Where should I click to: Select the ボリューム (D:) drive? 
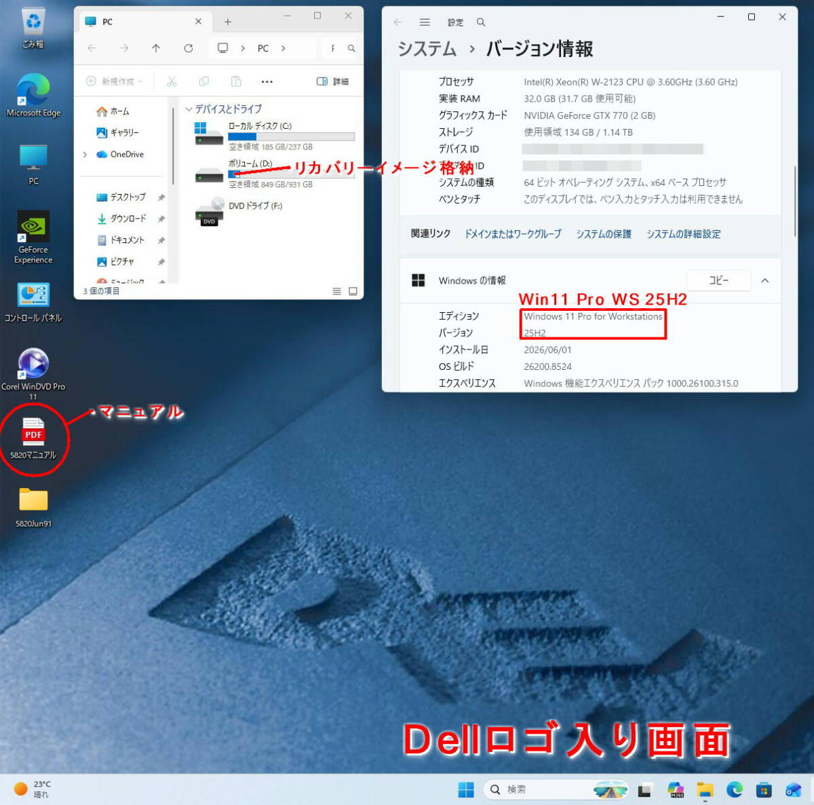pyautogui.click(x=273, y=174)
